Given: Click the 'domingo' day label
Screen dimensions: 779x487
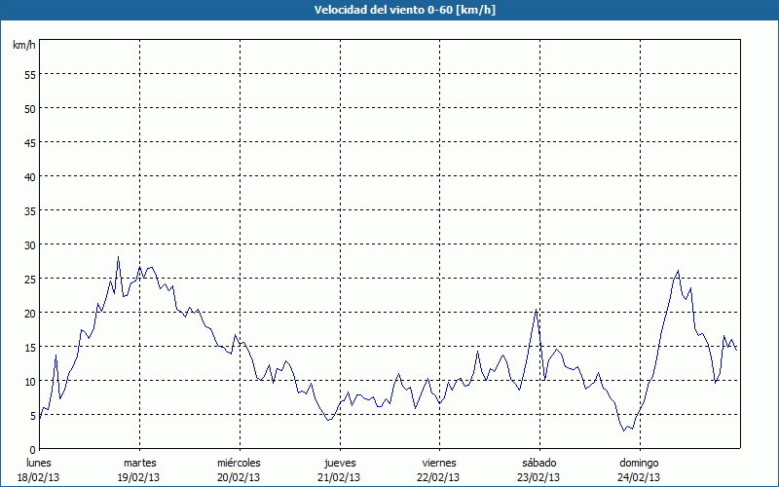Looking at the screenshot, I should [x=639, y=463].
